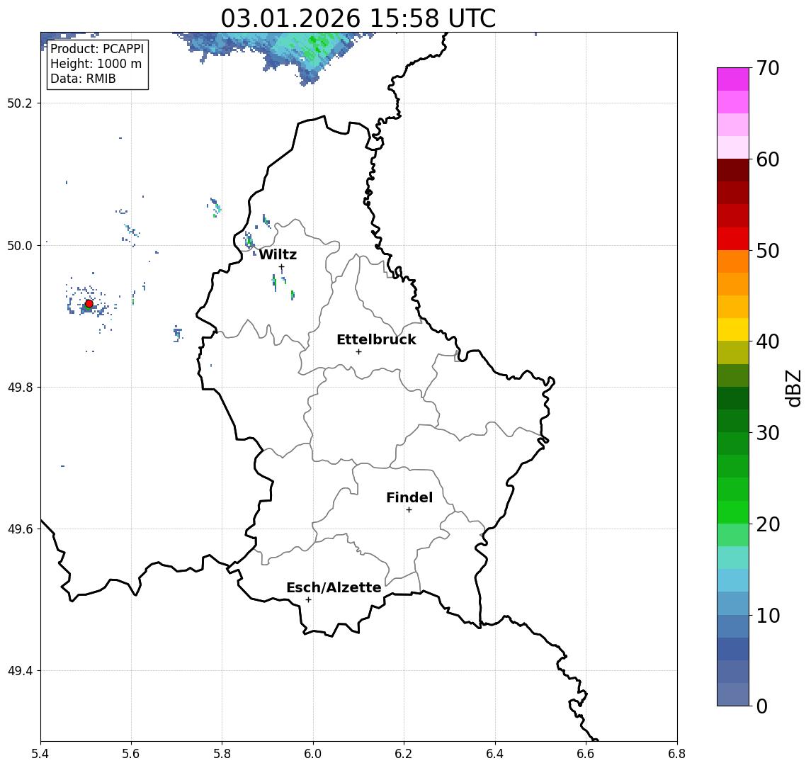Click the green swatch just above 20 dBZ
The width and height of the screenshot is (811, 768).
click(733, 512)
